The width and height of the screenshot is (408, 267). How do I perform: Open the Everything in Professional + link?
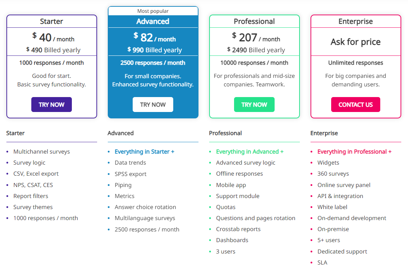(354, 151)
